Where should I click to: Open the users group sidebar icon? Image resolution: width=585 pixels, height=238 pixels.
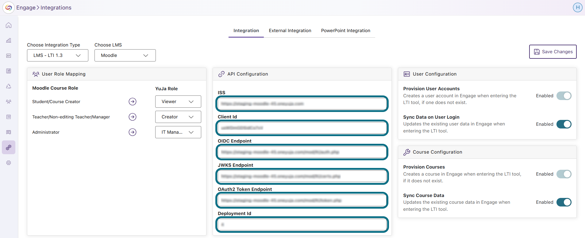click(9, 102)
